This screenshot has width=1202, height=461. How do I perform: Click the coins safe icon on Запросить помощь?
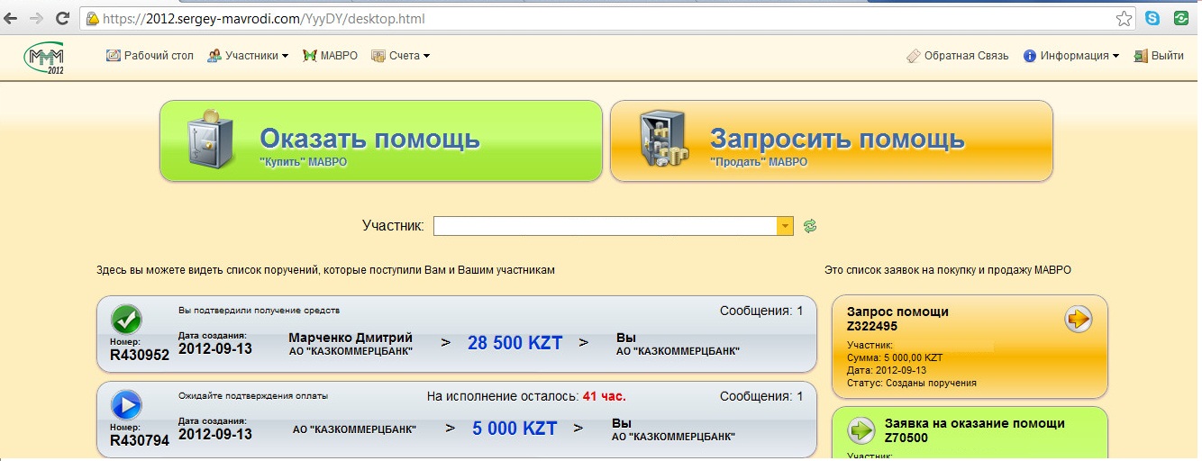pos(663,140)
